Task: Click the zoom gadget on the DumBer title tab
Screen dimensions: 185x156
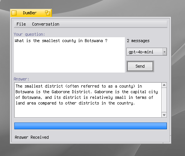Action: click(47, 13)
